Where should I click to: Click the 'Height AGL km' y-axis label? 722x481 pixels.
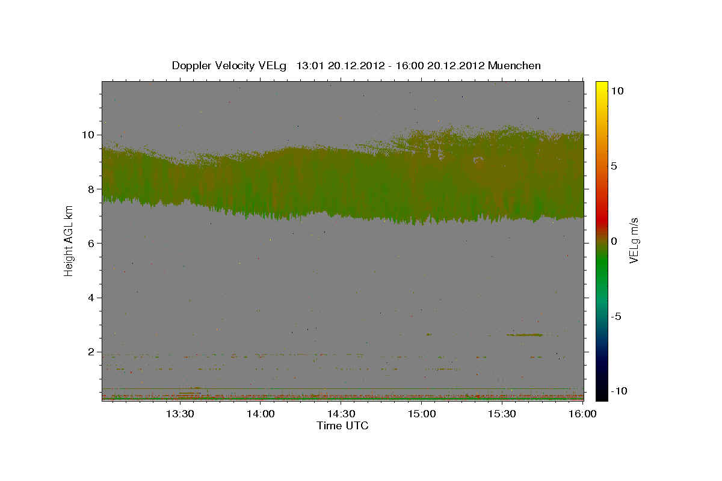pyautogui.click(x=69, y=240)
